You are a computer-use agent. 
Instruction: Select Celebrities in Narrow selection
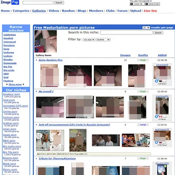coord(10,35)
